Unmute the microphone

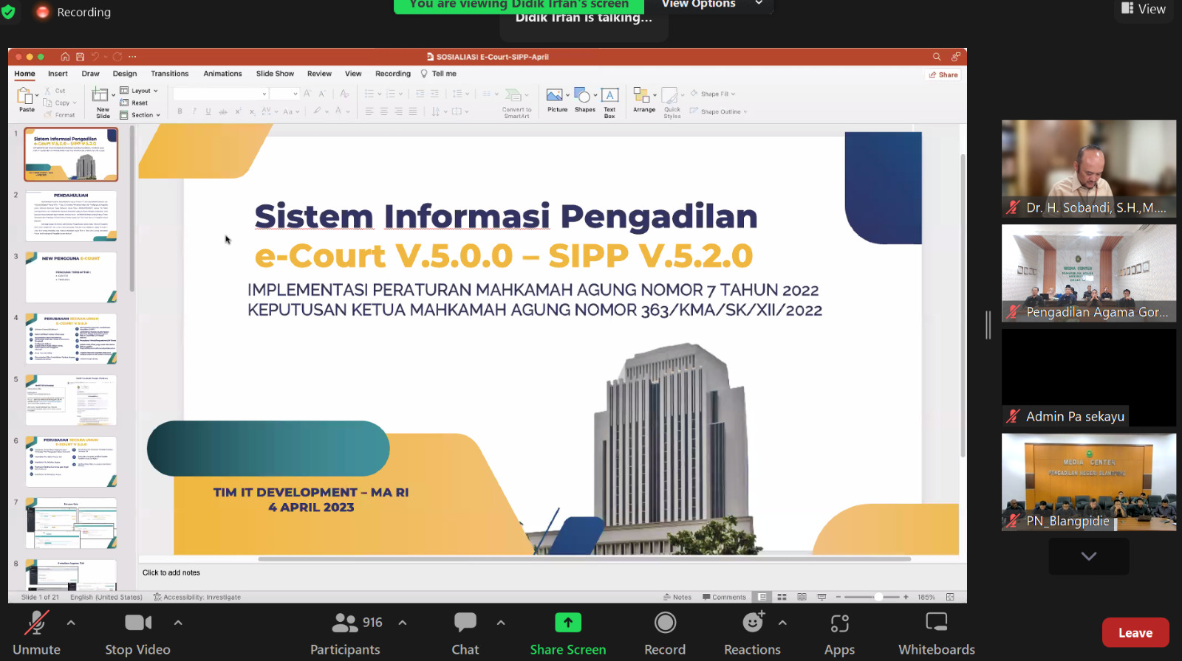click(x=36, y=623)
